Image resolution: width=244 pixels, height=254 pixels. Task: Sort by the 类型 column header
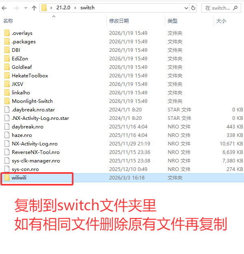(x=173, y=21)
